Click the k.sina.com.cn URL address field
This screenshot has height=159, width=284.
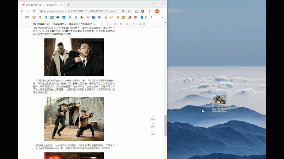[x=81, y=11]
